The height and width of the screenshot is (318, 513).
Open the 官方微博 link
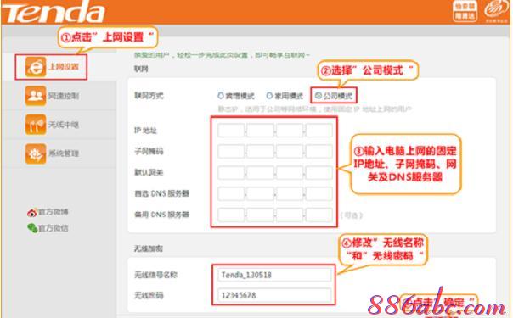pos(53,212)
